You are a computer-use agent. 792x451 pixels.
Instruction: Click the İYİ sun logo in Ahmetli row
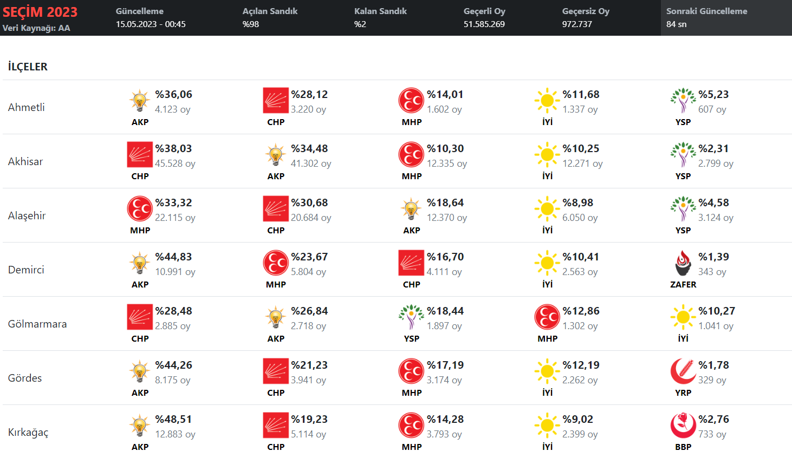click(x=547, y=101)
